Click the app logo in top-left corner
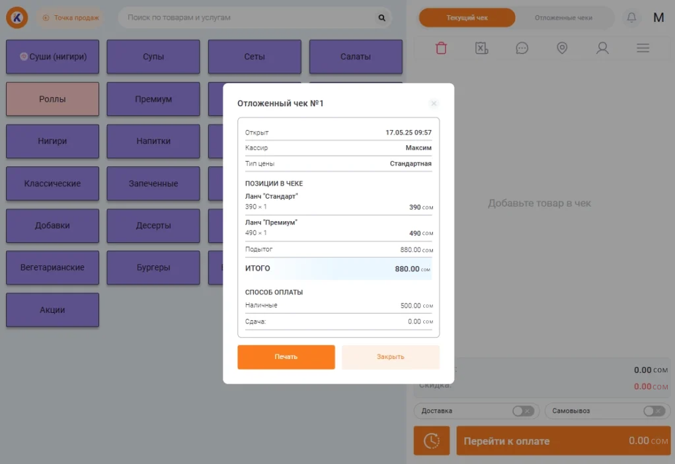This screenshot has width=675, height=464. pos(17,18)
